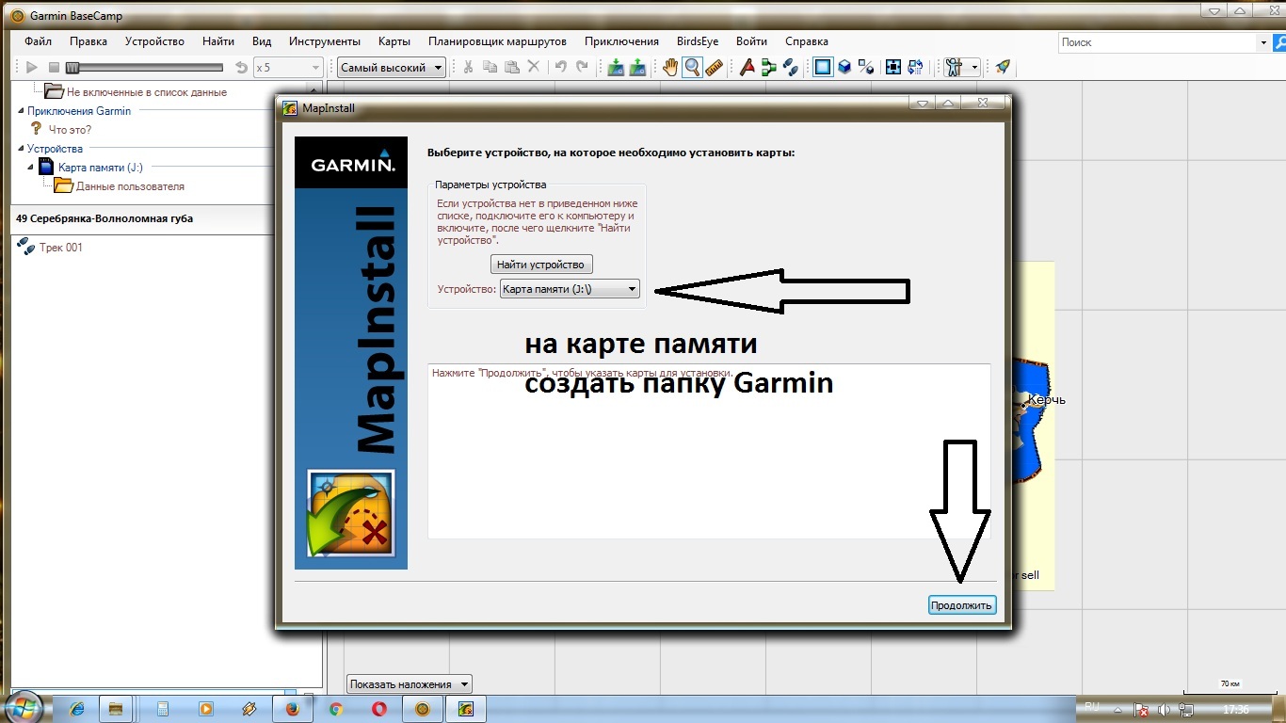Open Firefox from the taskbar
This screenshot has width=1286, height=723.
(292, 708)
